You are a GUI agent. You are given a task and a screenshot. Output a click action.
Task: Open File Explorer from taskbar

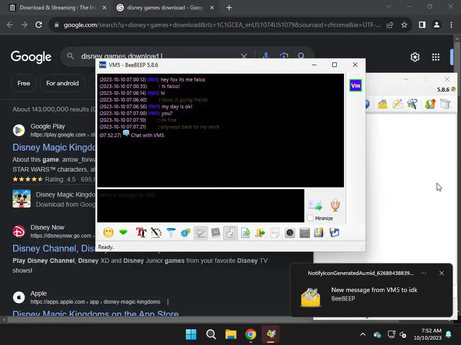pos(231,334)
